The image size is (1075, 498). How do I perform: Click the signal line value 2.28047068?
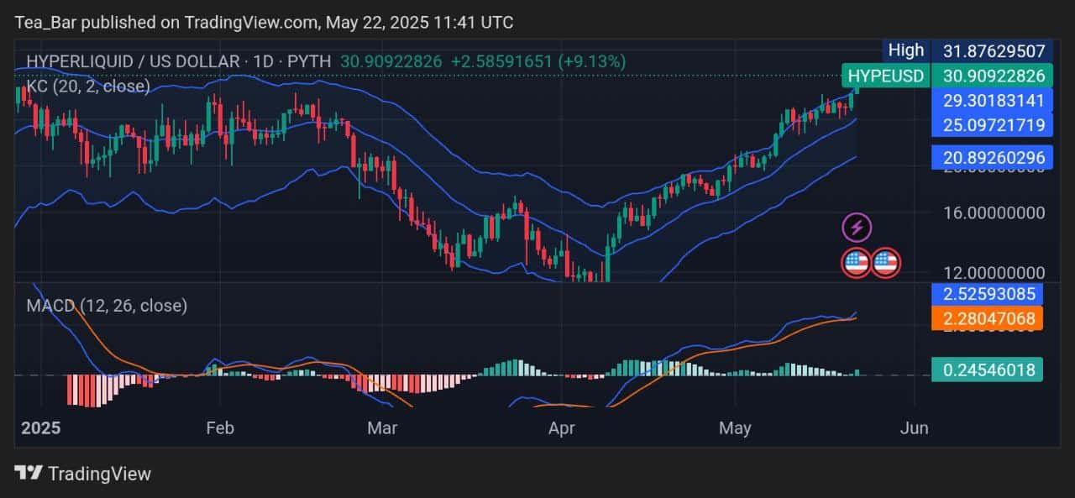pos(988,317)
